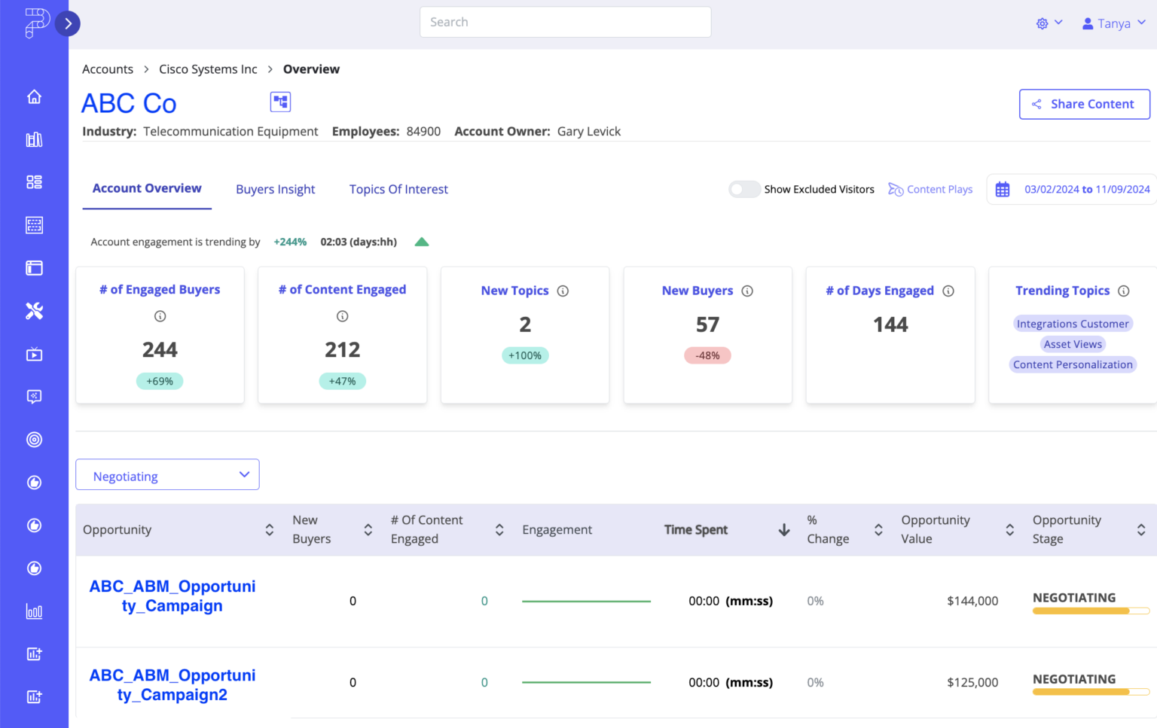This screenshot has width=1157, height=728.
Task: Click the Search input field
Action: point(565,23)
